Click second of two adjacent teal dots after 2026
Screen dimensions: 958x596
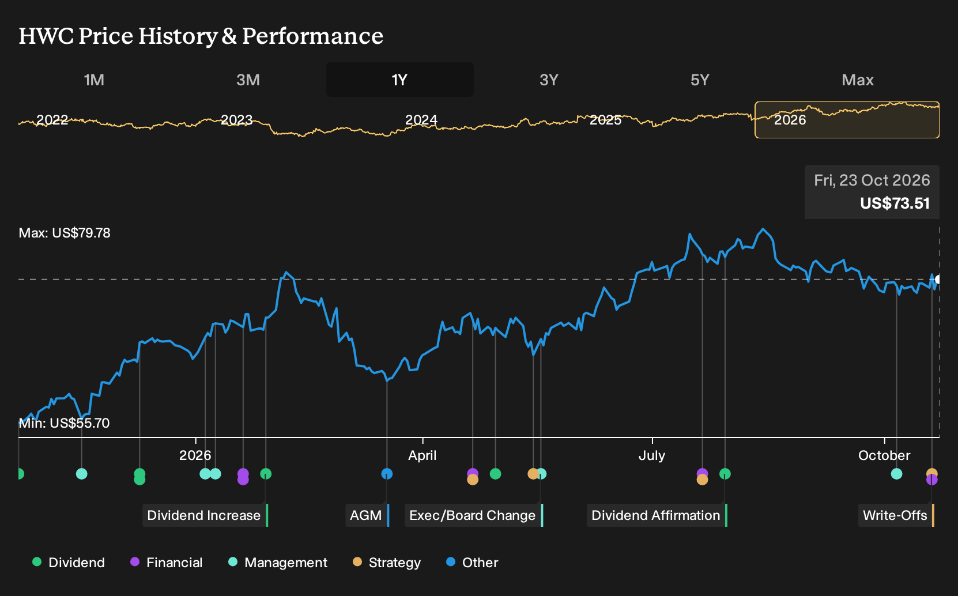[216, 474]
